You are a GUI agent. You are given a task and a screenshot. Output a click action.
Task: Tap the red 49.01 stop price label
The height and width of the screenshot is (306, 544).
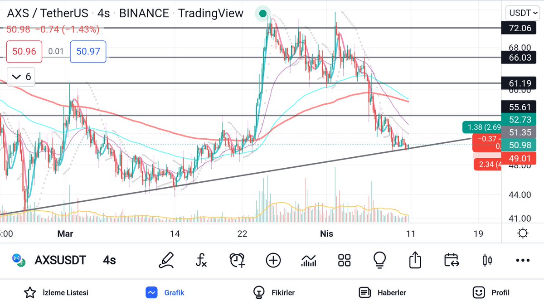(x=520, y=158)
